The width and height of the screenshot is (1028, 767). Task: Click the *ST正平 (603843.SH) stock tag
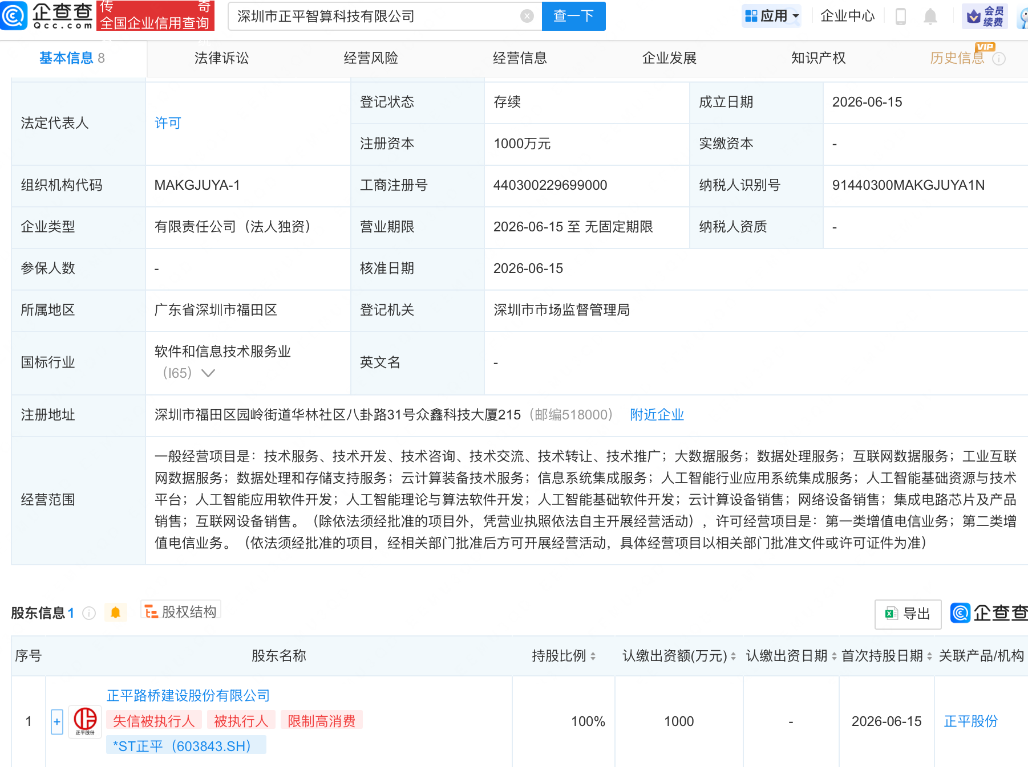click(186, 746)
